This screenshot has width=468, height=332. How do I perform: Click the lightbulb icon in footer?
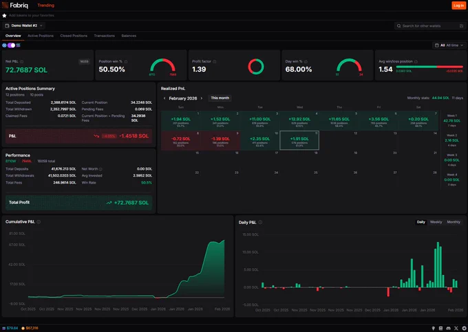(434, 328)
